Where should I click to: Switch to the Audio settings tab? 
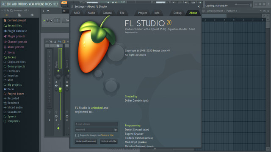[91, 13]
